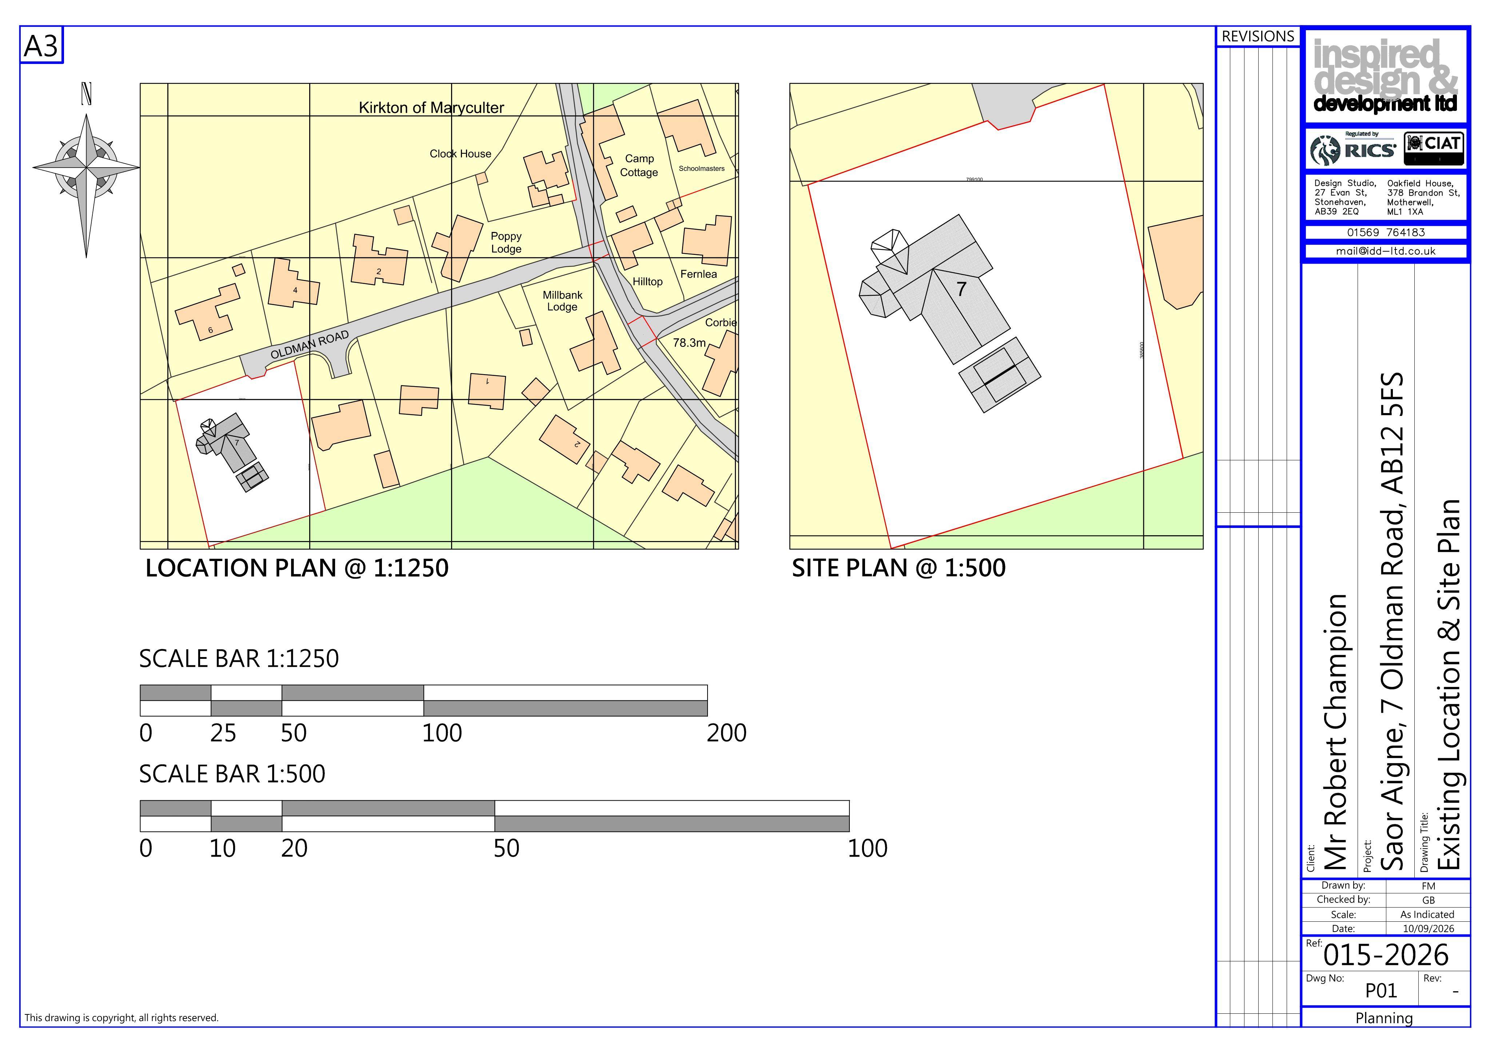Viewport: 1490px width, 1053px height.
Task: Select the Date 10/09/2026 cell
Action: pyautogui.click(x=1428, y=928)
